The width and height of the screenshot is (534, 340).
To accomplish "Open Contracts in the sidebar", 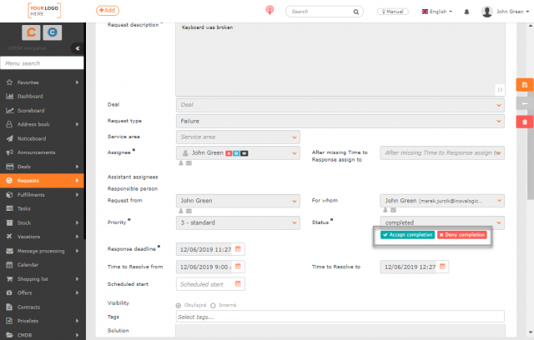I will click(43, 307).
